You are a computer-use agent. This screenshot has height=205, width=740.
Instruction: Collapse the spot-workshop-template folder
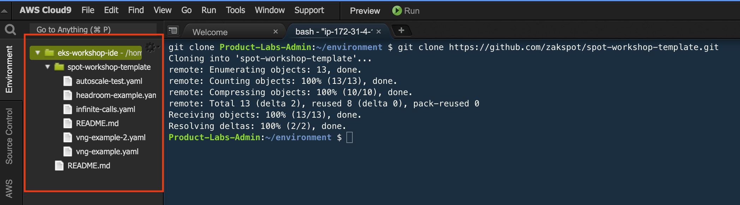click(x=48, y=67)
